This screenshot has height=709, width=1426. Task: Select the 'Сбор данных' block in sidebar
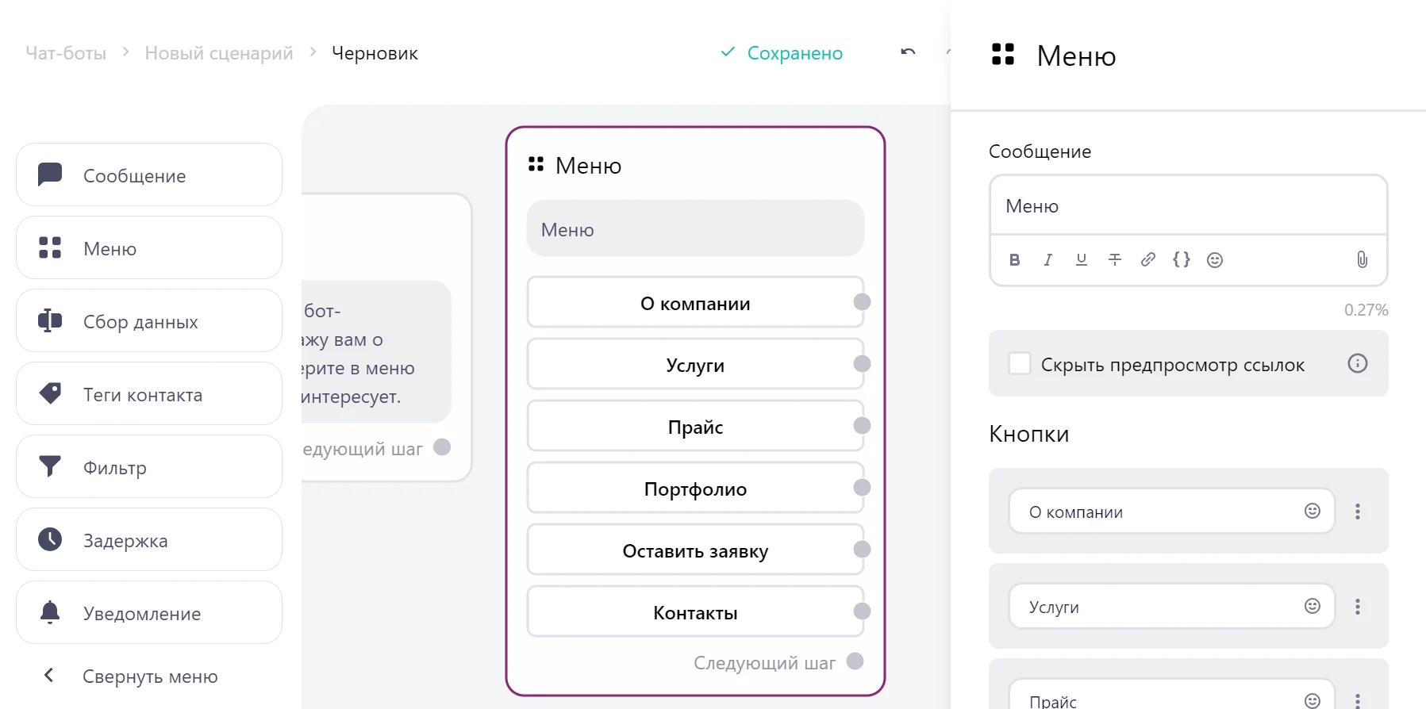coord(149,321)
